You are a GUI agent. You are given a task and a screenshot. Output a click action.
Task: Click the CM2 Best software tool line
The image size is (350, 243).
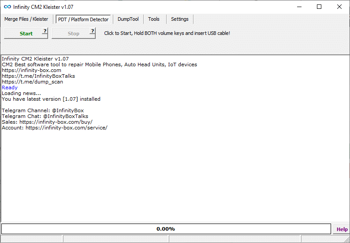(x=100, y=65)
